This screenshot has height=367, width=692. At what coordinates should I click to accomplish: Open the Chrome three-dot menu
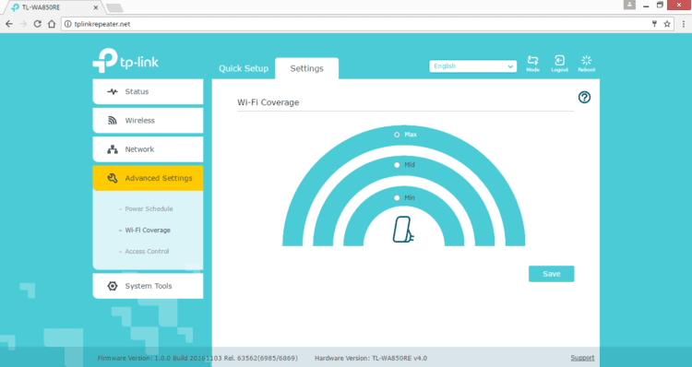pos(683,24)
